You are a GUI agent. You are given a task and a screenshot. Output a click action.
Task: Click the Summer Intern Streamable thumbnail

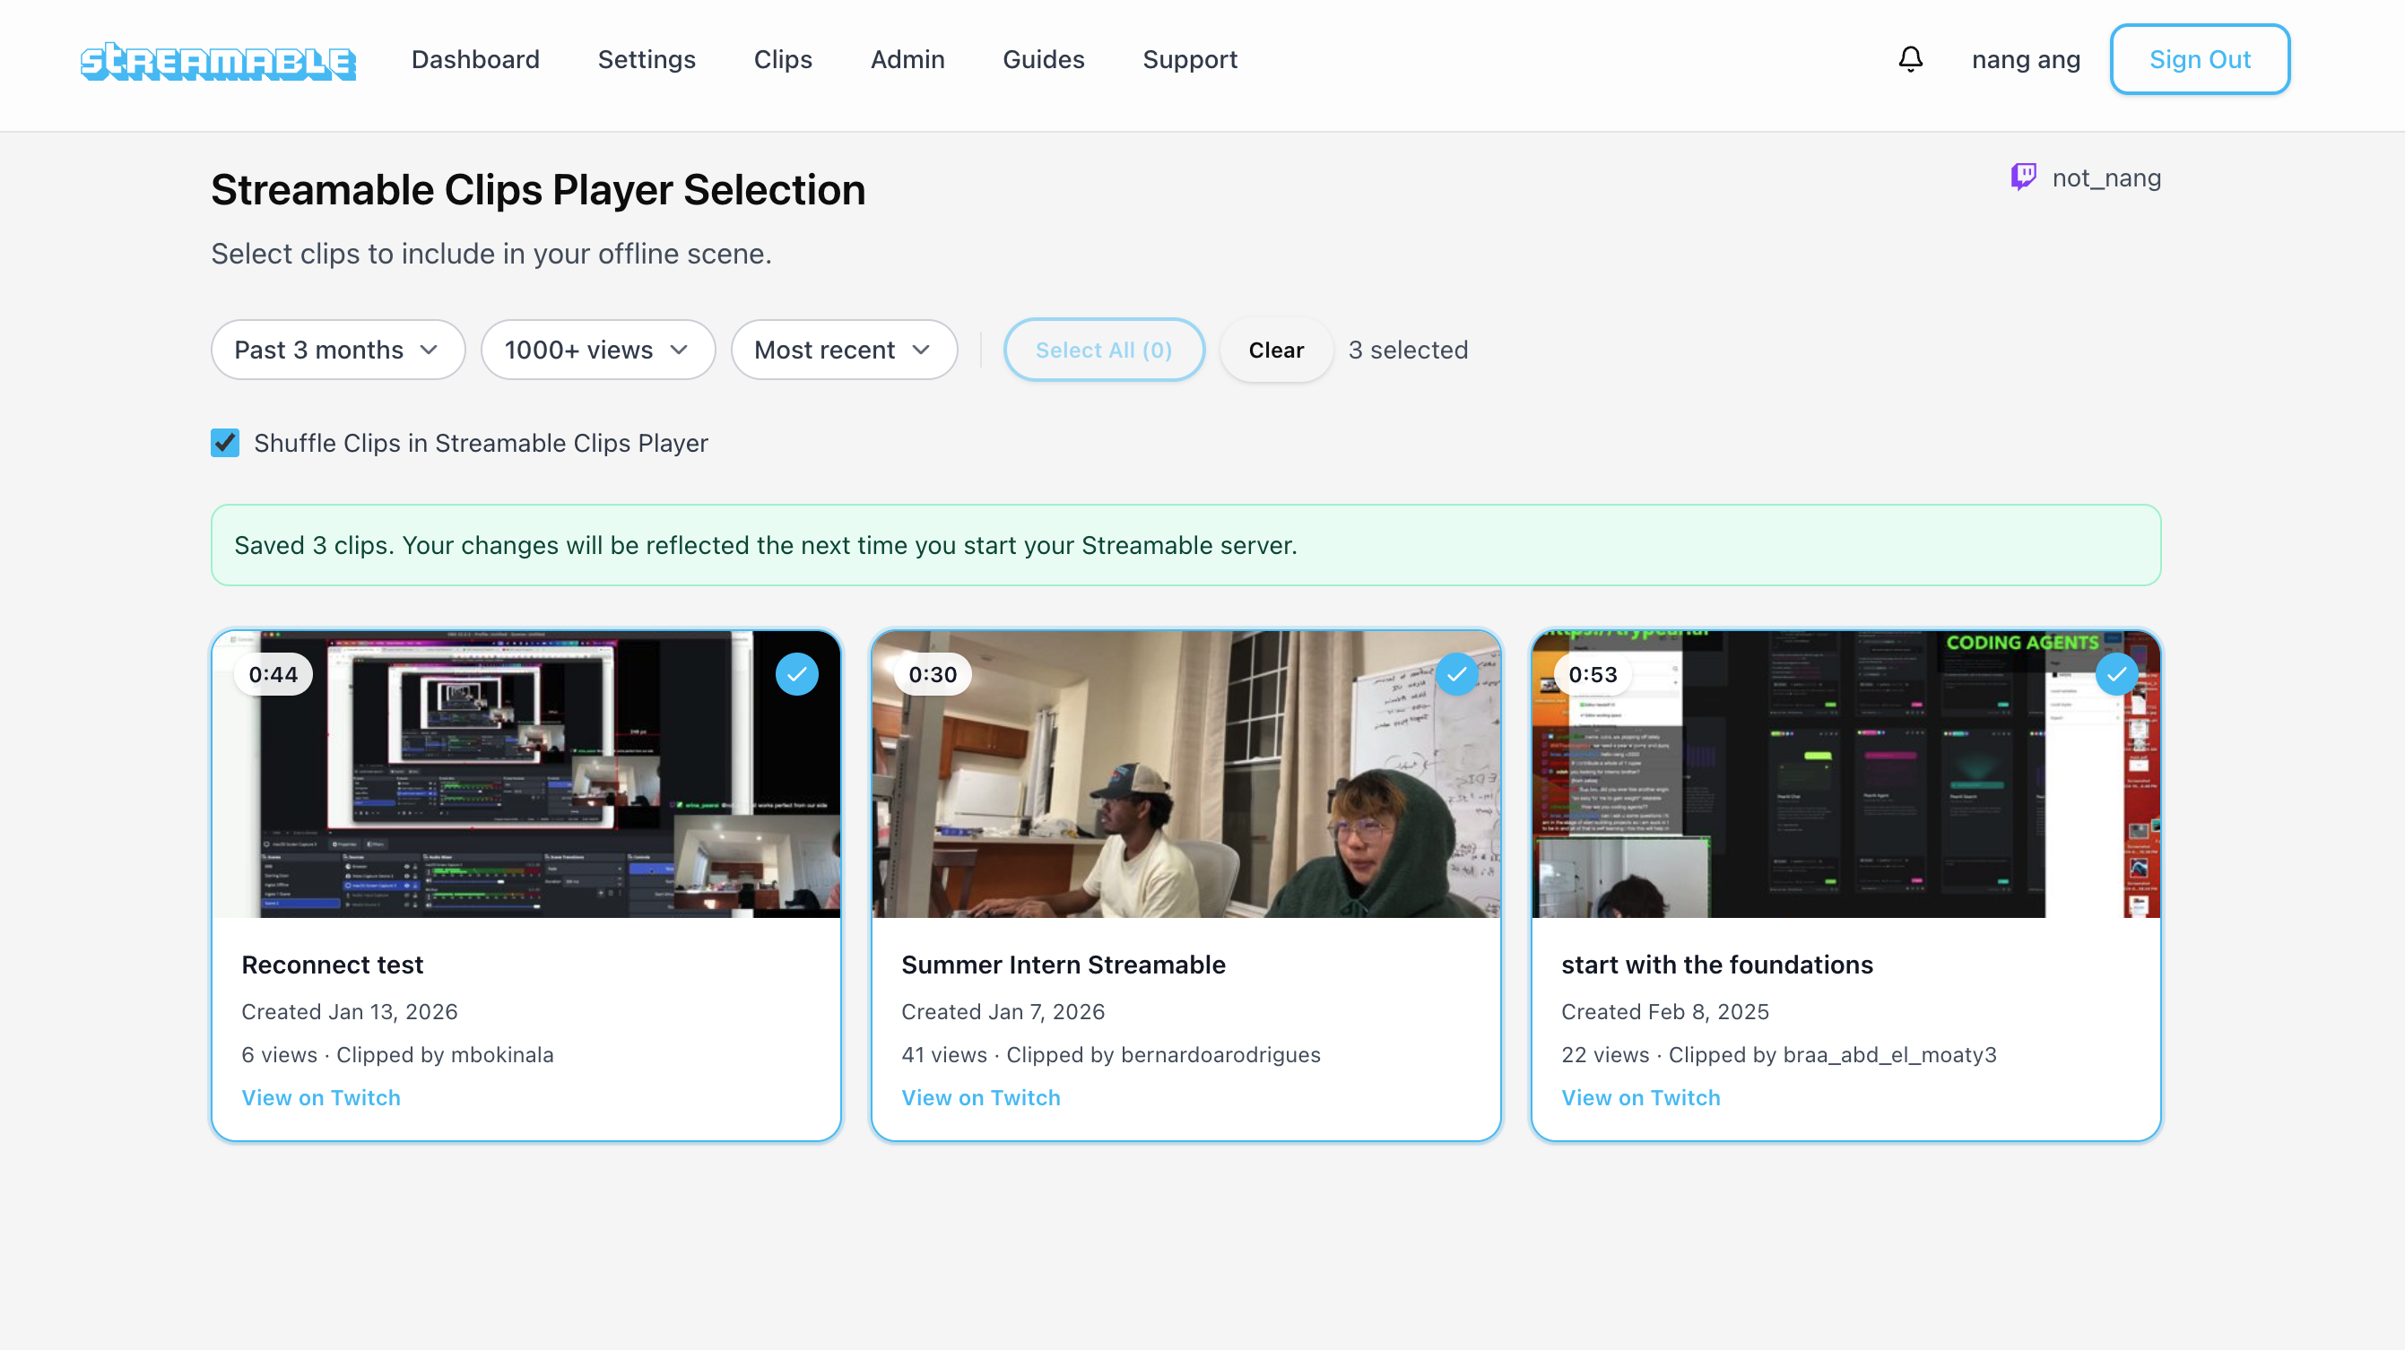(x=1185, y=775)
